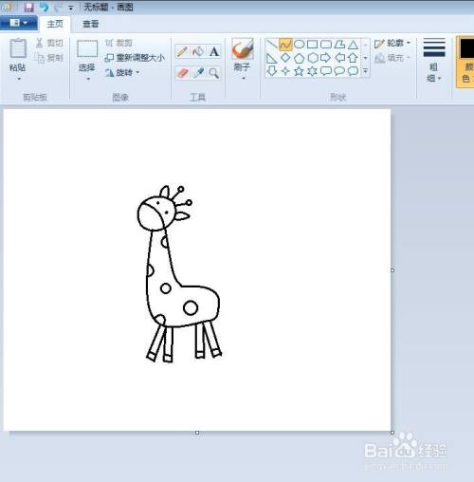Choose the Oval shape
The image size is (474, 482).
[x=299, y=45]
